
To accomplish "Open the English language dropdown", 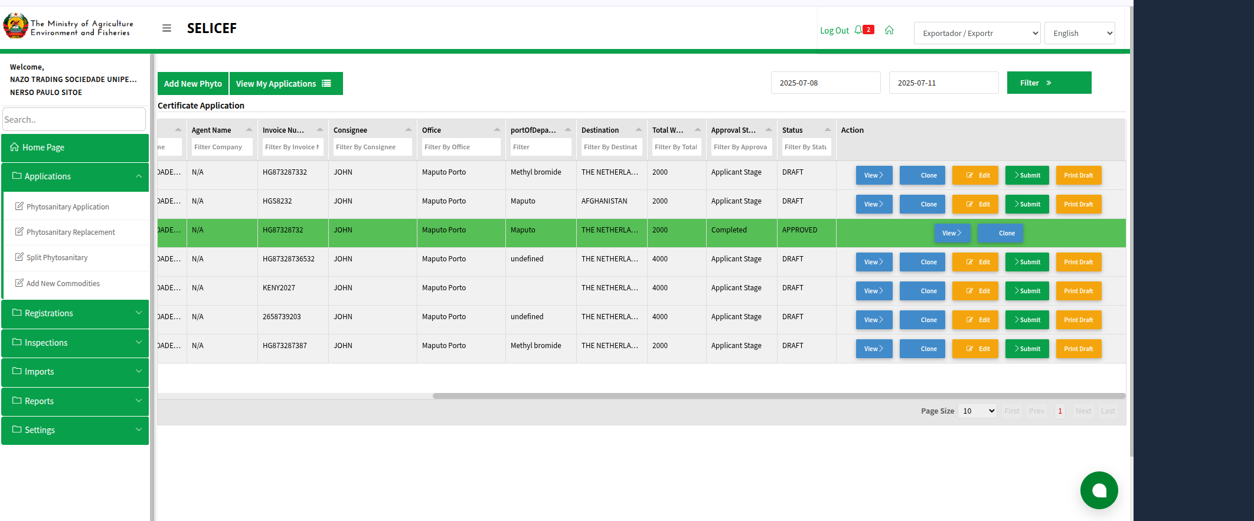I will pyautogui.click(x=1079, y=33).
